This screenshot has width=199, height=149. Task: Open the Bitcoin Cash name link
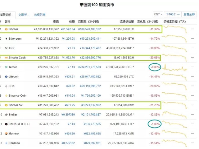pyautogui.click(x=17, y=58)
